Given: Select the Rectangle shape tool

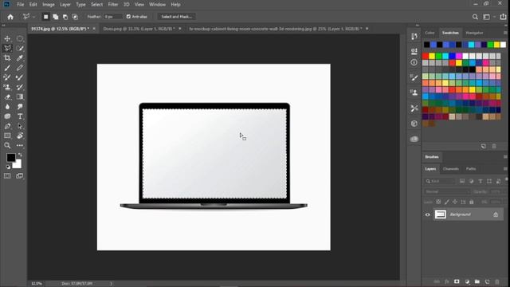Looking at the screenshot, I should 7,136.
